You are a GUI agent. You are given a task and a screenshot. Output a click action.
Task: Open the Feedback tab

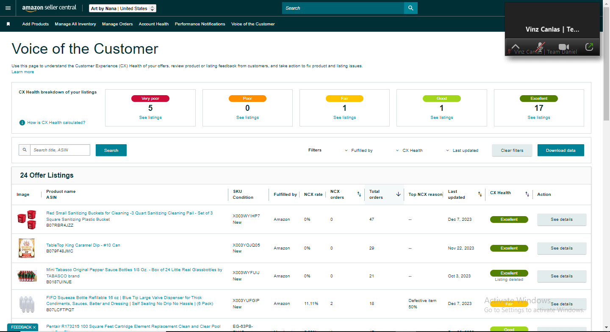point(21,327)
